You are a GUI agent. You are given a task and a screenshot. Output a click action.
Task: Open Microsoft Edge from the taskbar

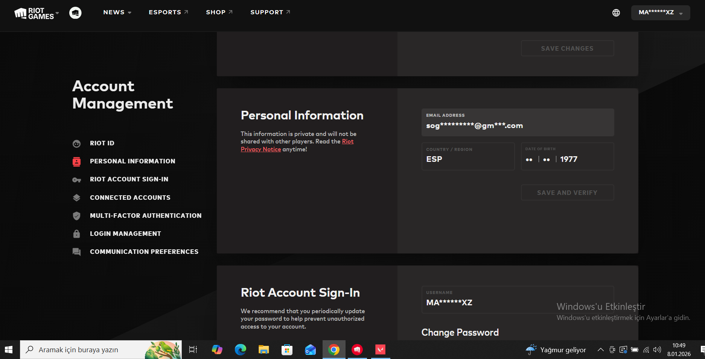pyautogui.click(x=240, y=350)
